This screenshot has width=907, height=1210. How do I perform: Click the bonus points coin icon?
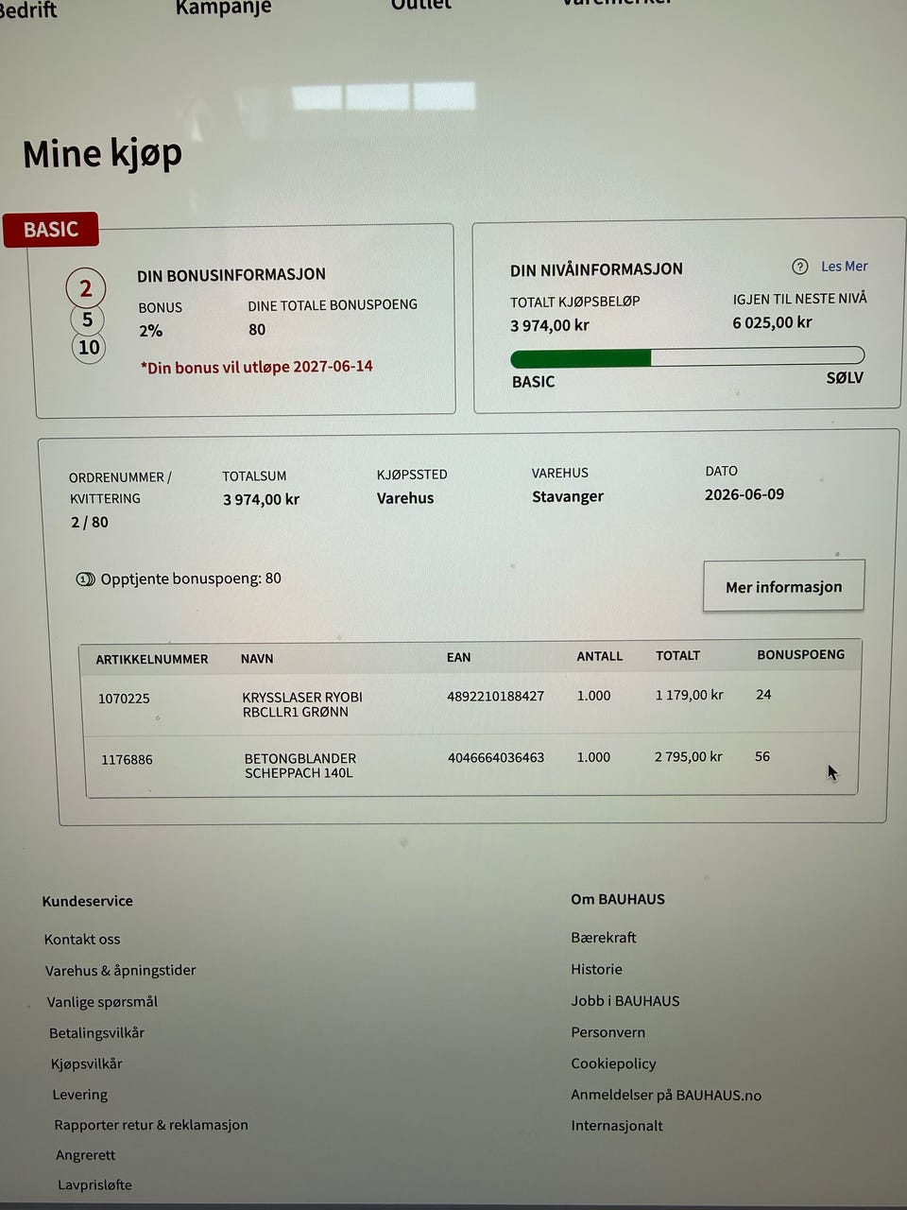tap(85, 579)
